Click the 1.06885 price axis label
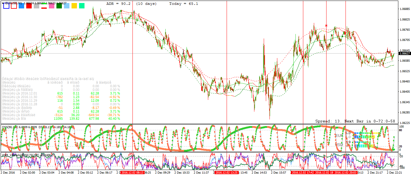411x176 pixels. pos(405,9)
